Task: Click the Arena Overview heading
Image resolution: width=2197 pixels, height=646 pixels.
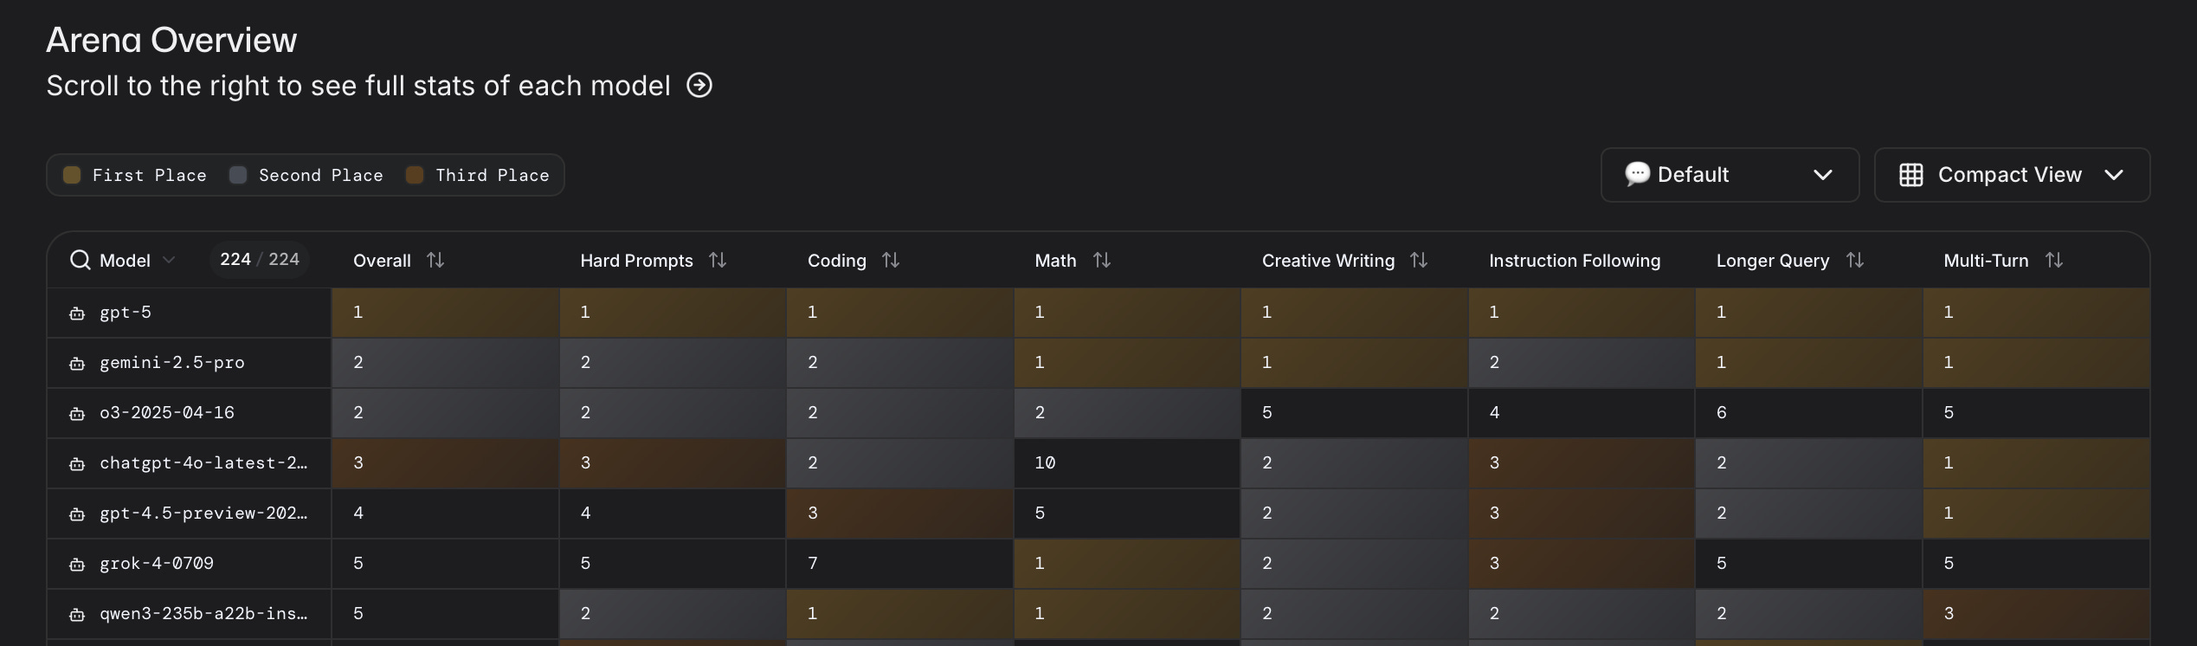Action: click(x=171, y=40)
